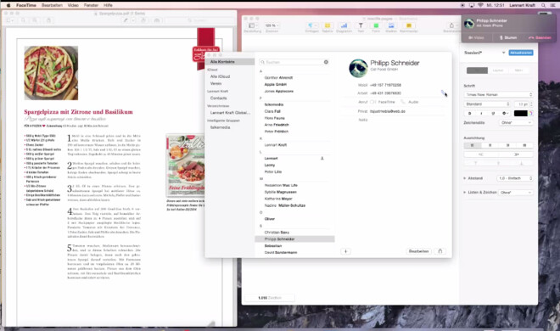Share the contact card
The image size is (560, 331).
[x=440, y=251]
